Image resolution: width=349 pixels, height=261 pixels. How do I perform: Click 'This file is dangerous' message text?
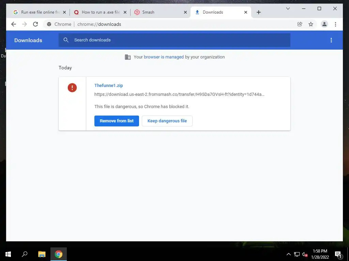[142, 106]
